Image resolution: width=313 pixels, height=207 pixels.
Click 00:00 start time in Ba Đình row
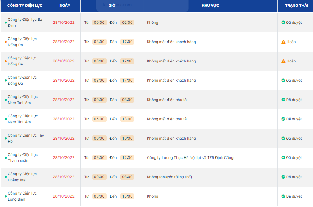[x=99, y=22]
